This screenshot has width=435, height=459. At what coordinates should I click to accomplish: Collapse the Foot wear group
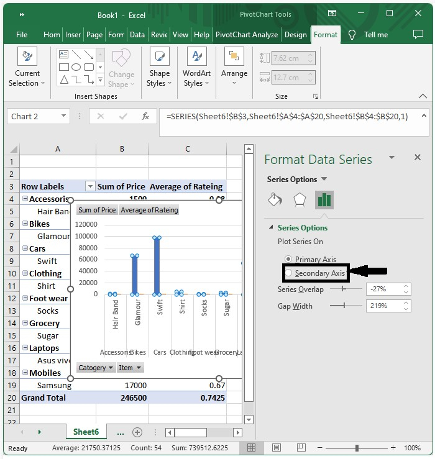pos(25,298)
